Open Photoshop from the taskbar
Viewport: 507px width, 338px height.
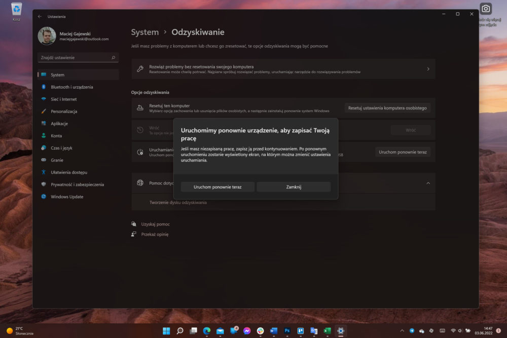pos(287,331)
